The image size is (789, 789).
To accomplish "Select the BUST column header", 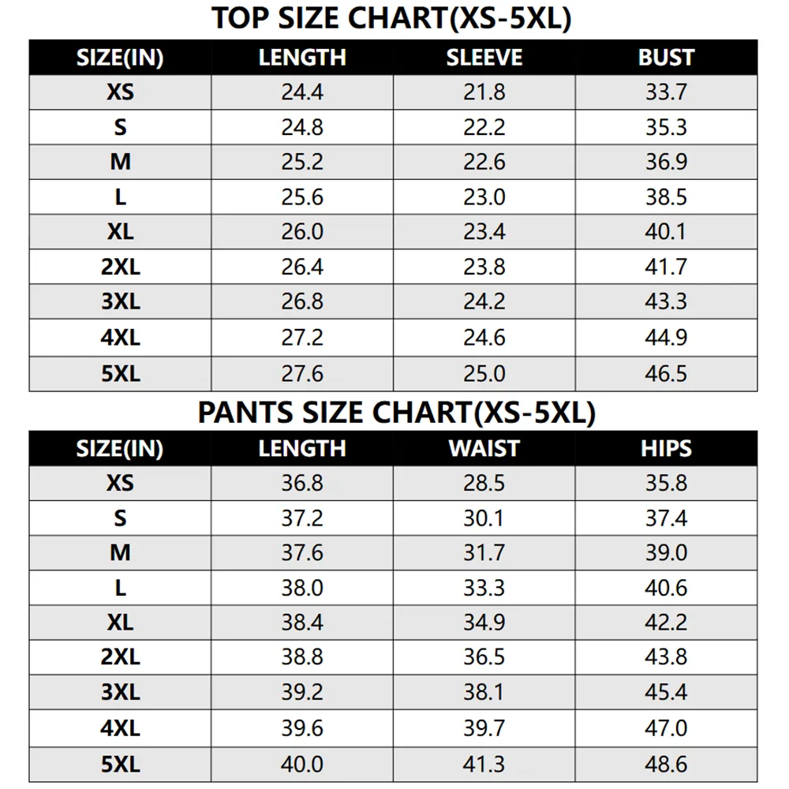I will (x=666, y=58).
